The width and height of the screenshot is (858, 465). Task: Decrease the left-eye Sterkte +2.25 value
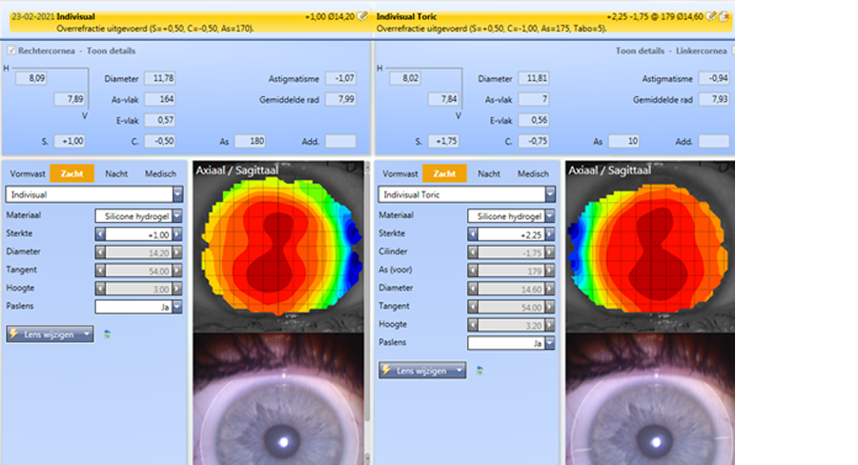pyautogui.click(x=473, y=234)
